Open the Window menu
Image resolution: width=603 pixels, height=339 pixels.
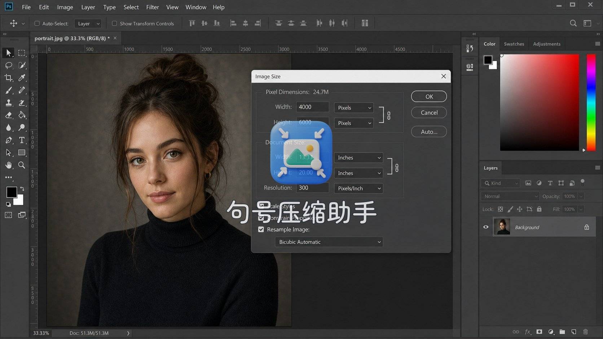click(196, 7)
